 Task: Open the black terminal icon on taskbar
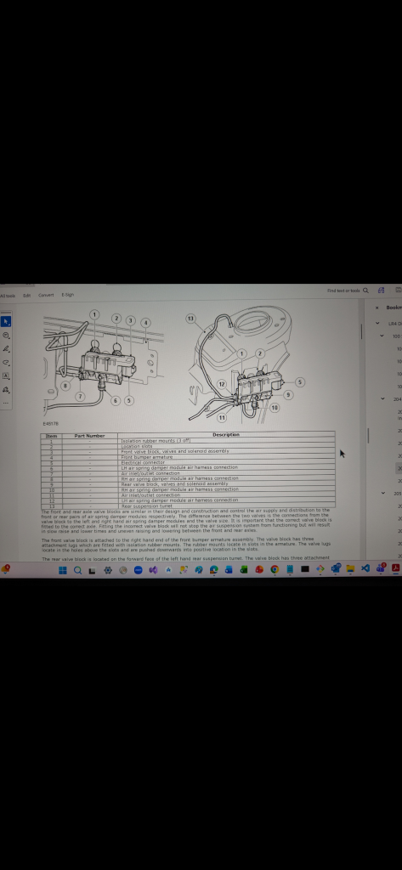(305, 569)
